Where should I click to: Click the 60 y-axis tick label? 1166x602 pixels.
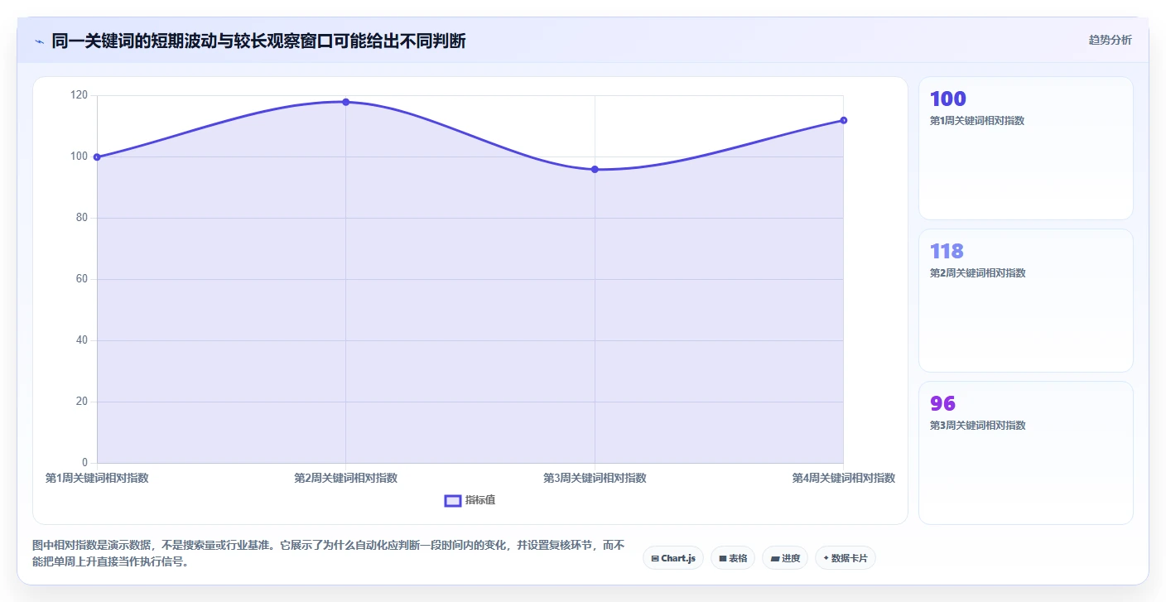(x=82, y=279)
